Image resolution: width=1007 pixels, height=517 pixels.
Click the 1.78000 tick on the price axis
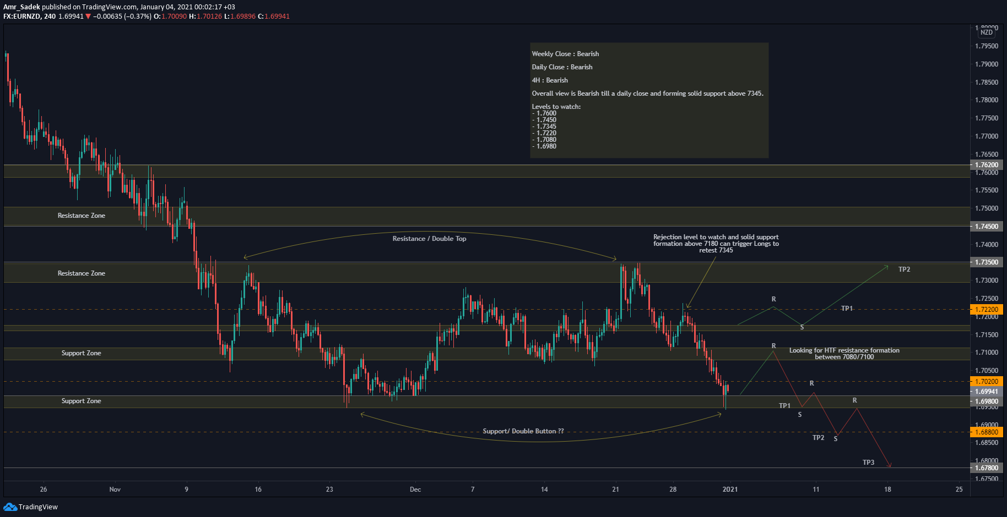coord(987,100)
